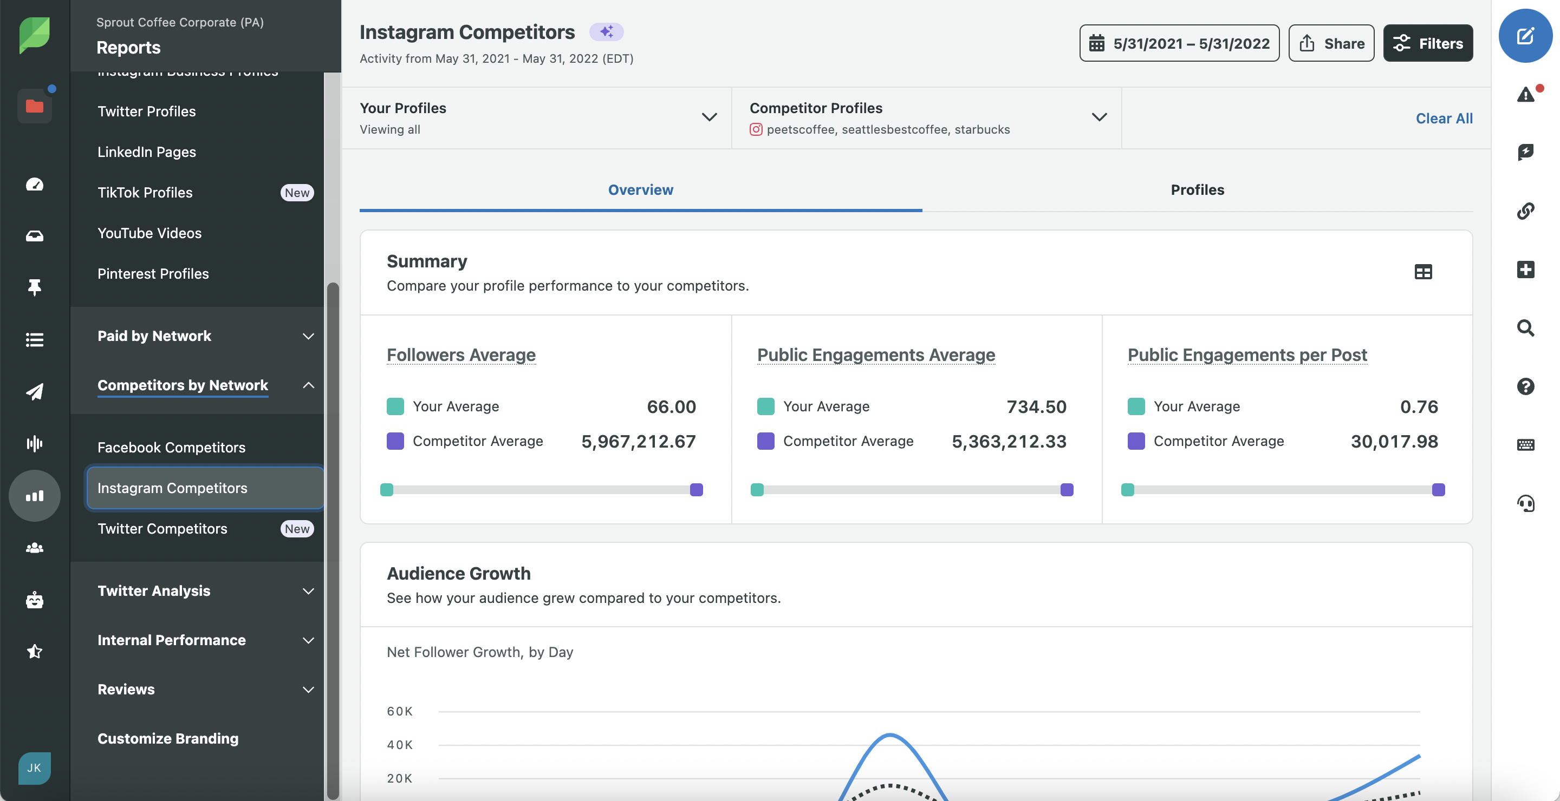This screenshot has height=801, width=1560.
Task: Select Facebook Competitors report
Action: [x=171, y=448]
